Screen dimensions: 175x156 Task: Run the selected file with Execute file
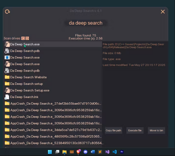[x=135, y=130]
